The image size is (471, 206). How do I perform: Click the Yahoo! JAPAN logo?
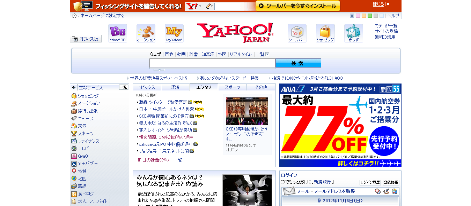235,33
